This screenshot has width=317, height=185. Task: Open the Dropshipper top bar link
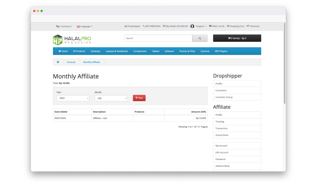tap(133, 26)
